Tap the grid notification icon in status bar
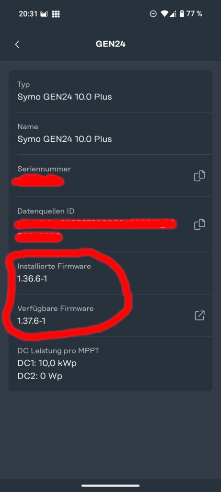This screenshot has width=221, height=492. [56, 14]
